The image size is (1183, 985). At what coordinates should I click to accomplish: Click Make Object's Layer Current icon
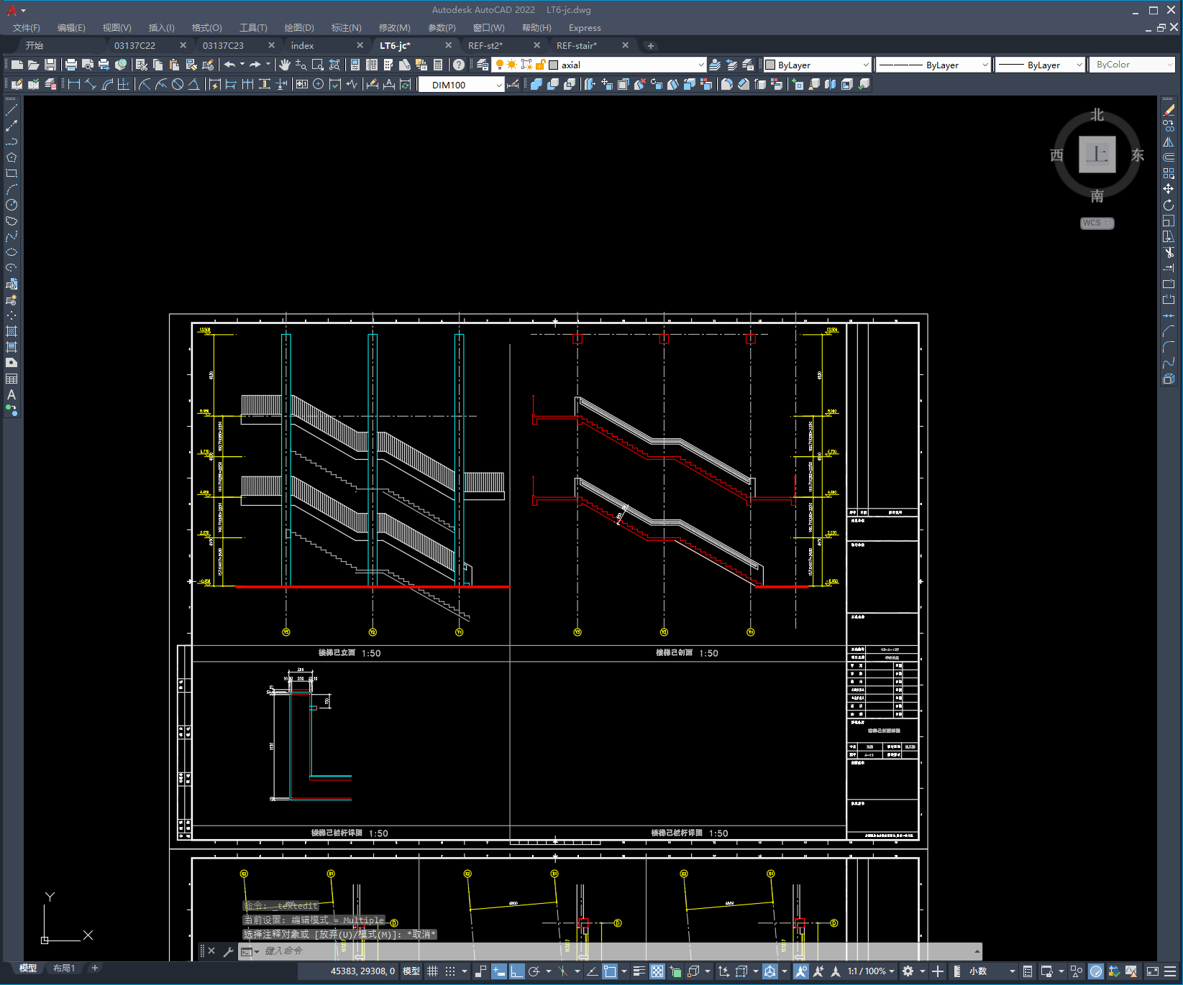pyautogui.click(x=715, y=65)
